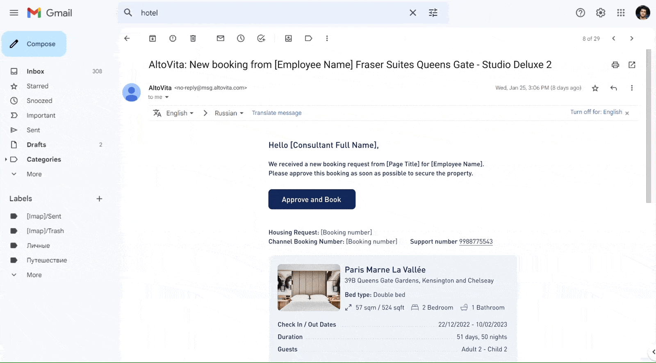The width and height of the screenshot is (656, 363).
Task: Open Settings gear icon
Action: point(601,13)
